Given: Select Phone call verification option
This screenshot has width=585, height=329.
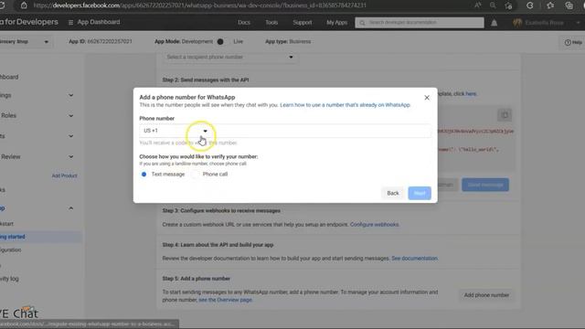Looking at the screenshot, I should (x=195, y=175).
